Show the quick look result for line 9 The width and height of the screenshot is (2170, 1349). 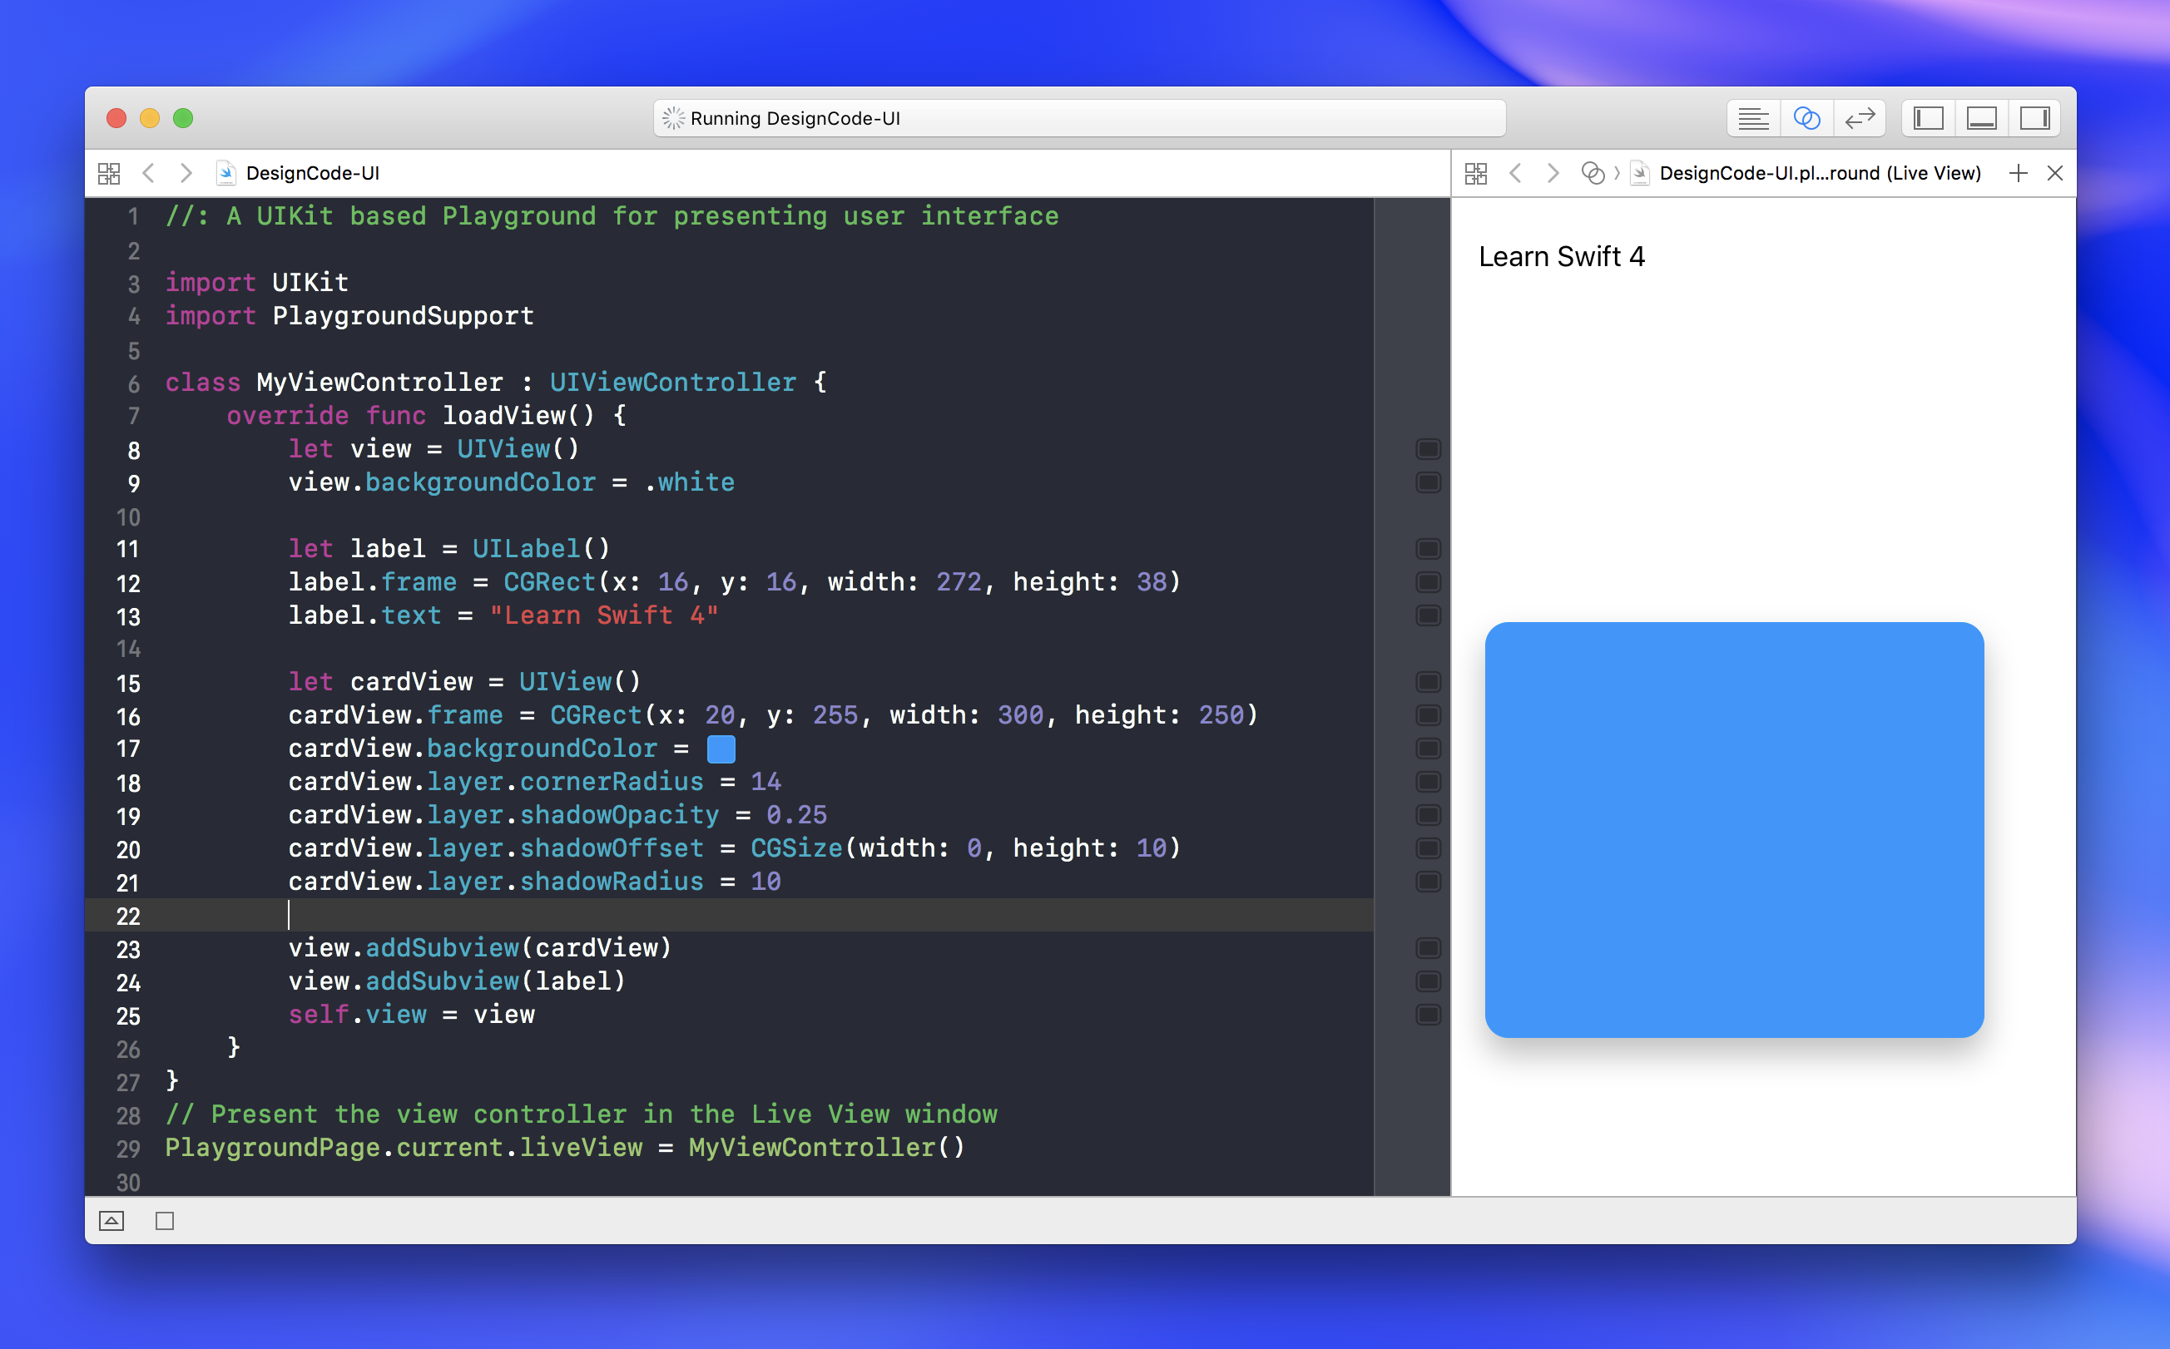click(x=1428, y=482)
